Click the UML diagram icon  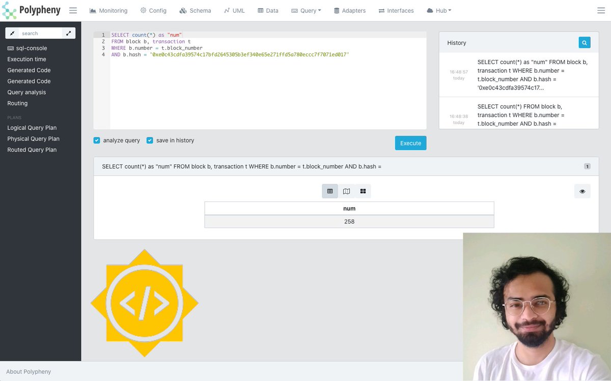[x=227, y=11]
